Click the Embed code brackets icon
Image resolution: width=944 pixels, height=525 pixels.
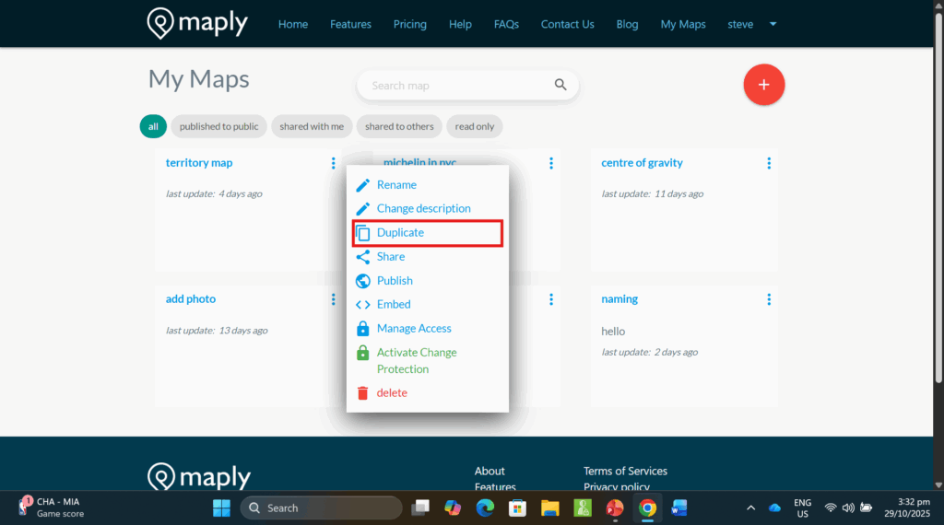coord(362,305)
